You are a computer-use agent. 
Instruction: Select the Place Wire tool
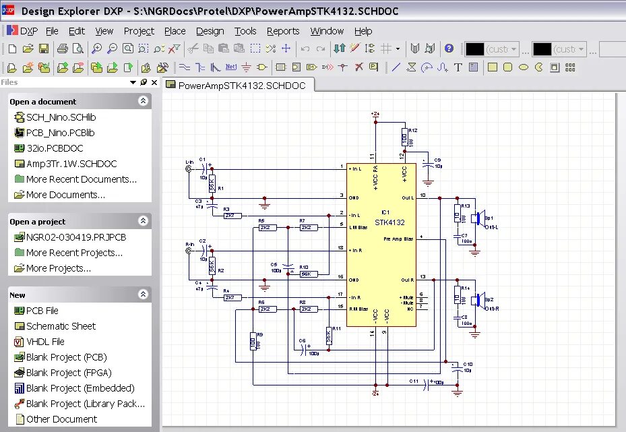pyautogui.click(x=184, y=67)
